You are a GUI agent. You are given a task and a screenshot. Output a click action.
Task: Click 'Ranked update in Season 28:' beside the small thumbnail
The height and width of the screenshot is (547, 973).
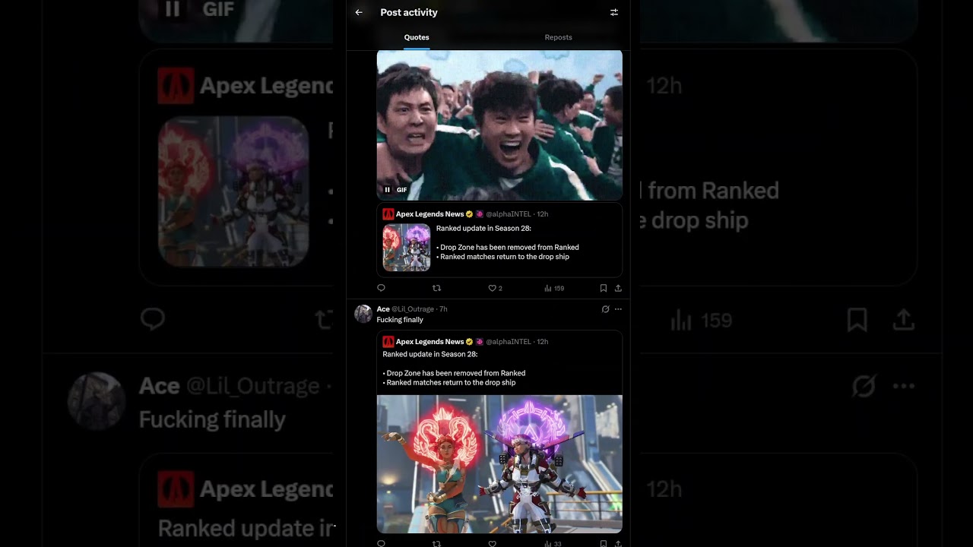click(x=483, y=229)
